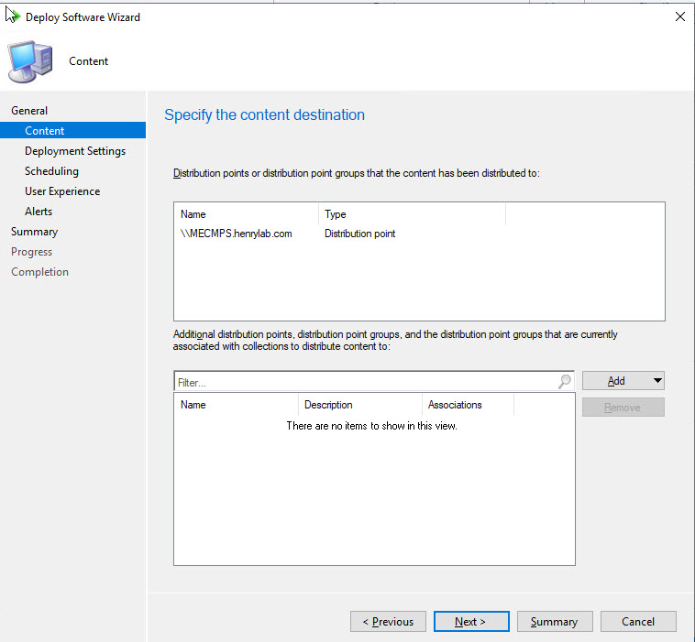Select the MECMPS.henrylab.com distribution point row
Screen dimensions: 695x642
tap(237, 234)
